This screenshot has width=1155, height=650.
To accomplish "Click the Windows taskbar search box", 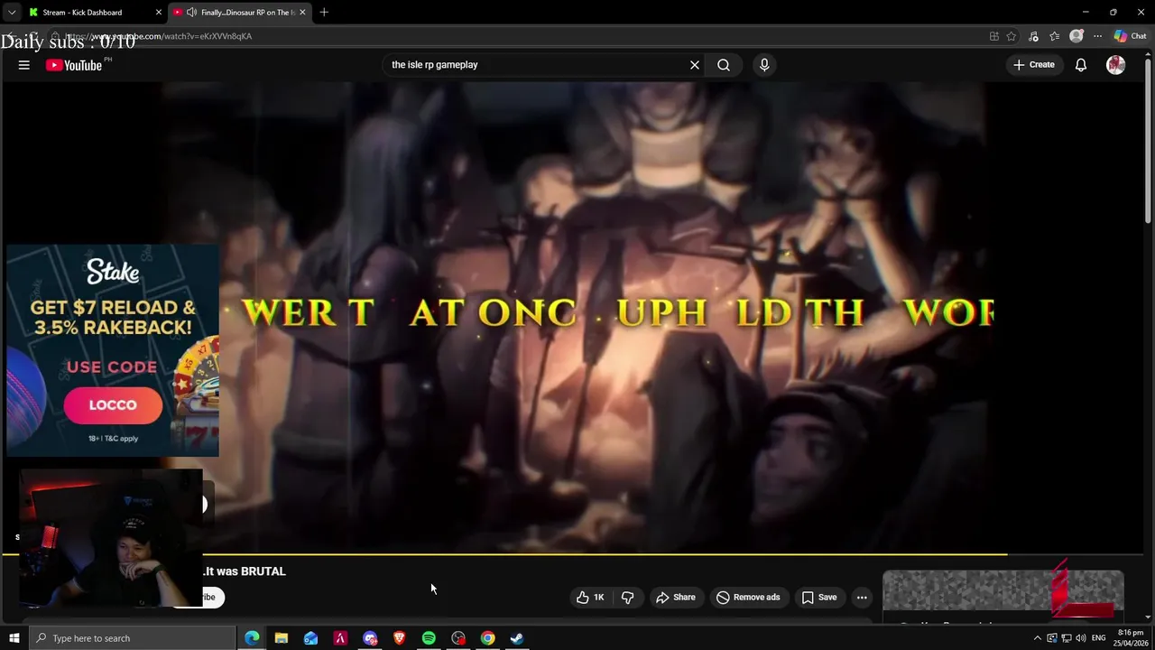I will [x=133, y=638].
